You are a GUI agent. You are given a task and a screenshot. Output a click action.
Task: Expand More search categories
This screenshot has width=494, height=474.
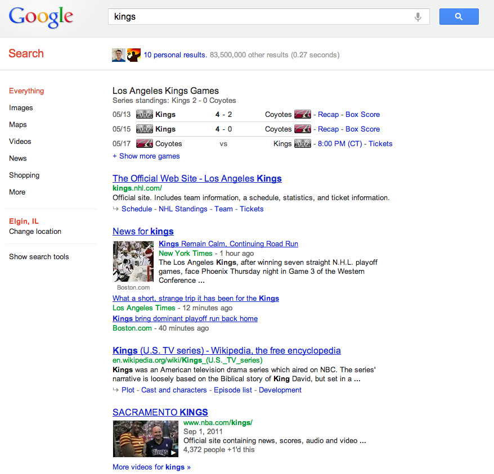(x=17, y=192)
